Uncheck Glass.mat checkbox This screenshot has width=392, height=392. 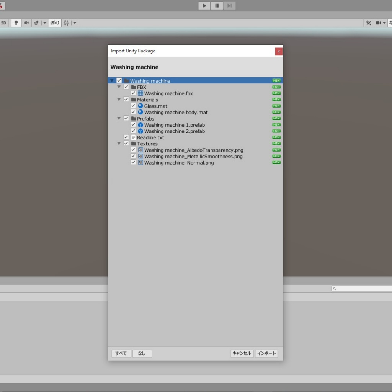pos(133,106)
